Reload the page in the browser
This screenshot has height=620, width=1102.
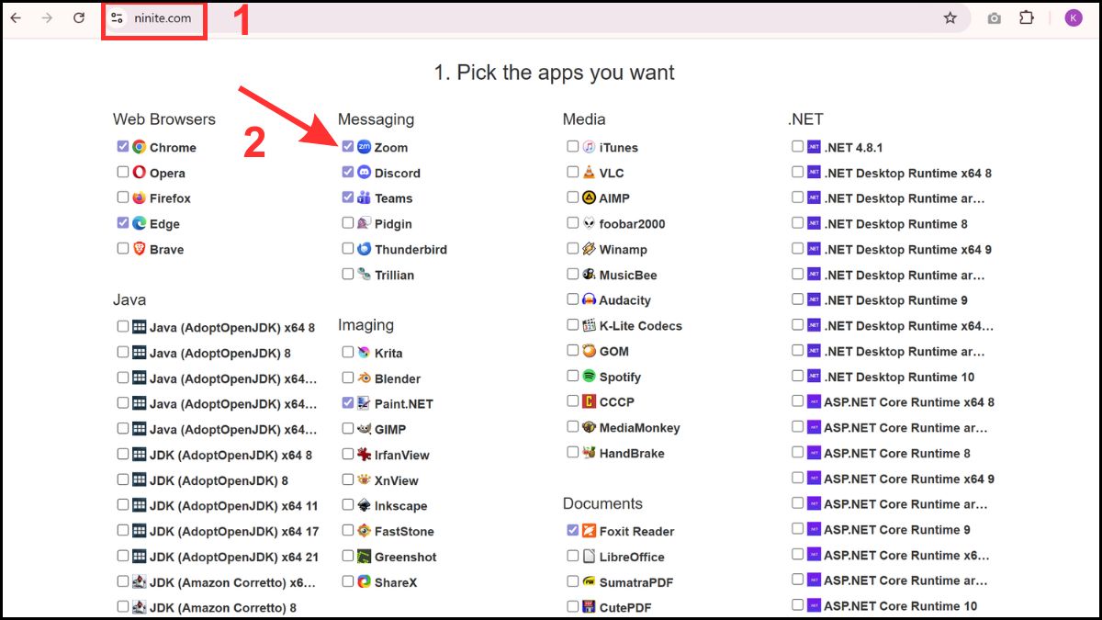(x=79, y=17)
